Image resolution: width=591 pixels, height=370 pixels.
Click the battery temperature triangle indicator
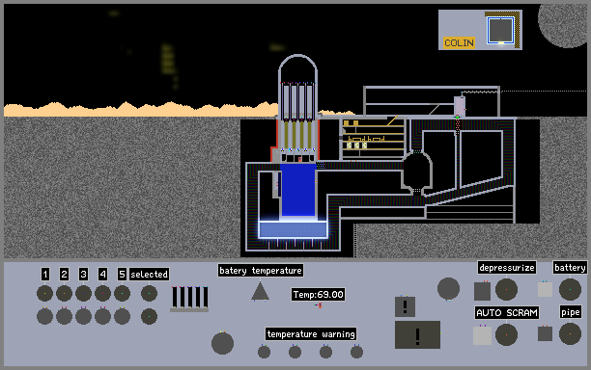[260, 291]
